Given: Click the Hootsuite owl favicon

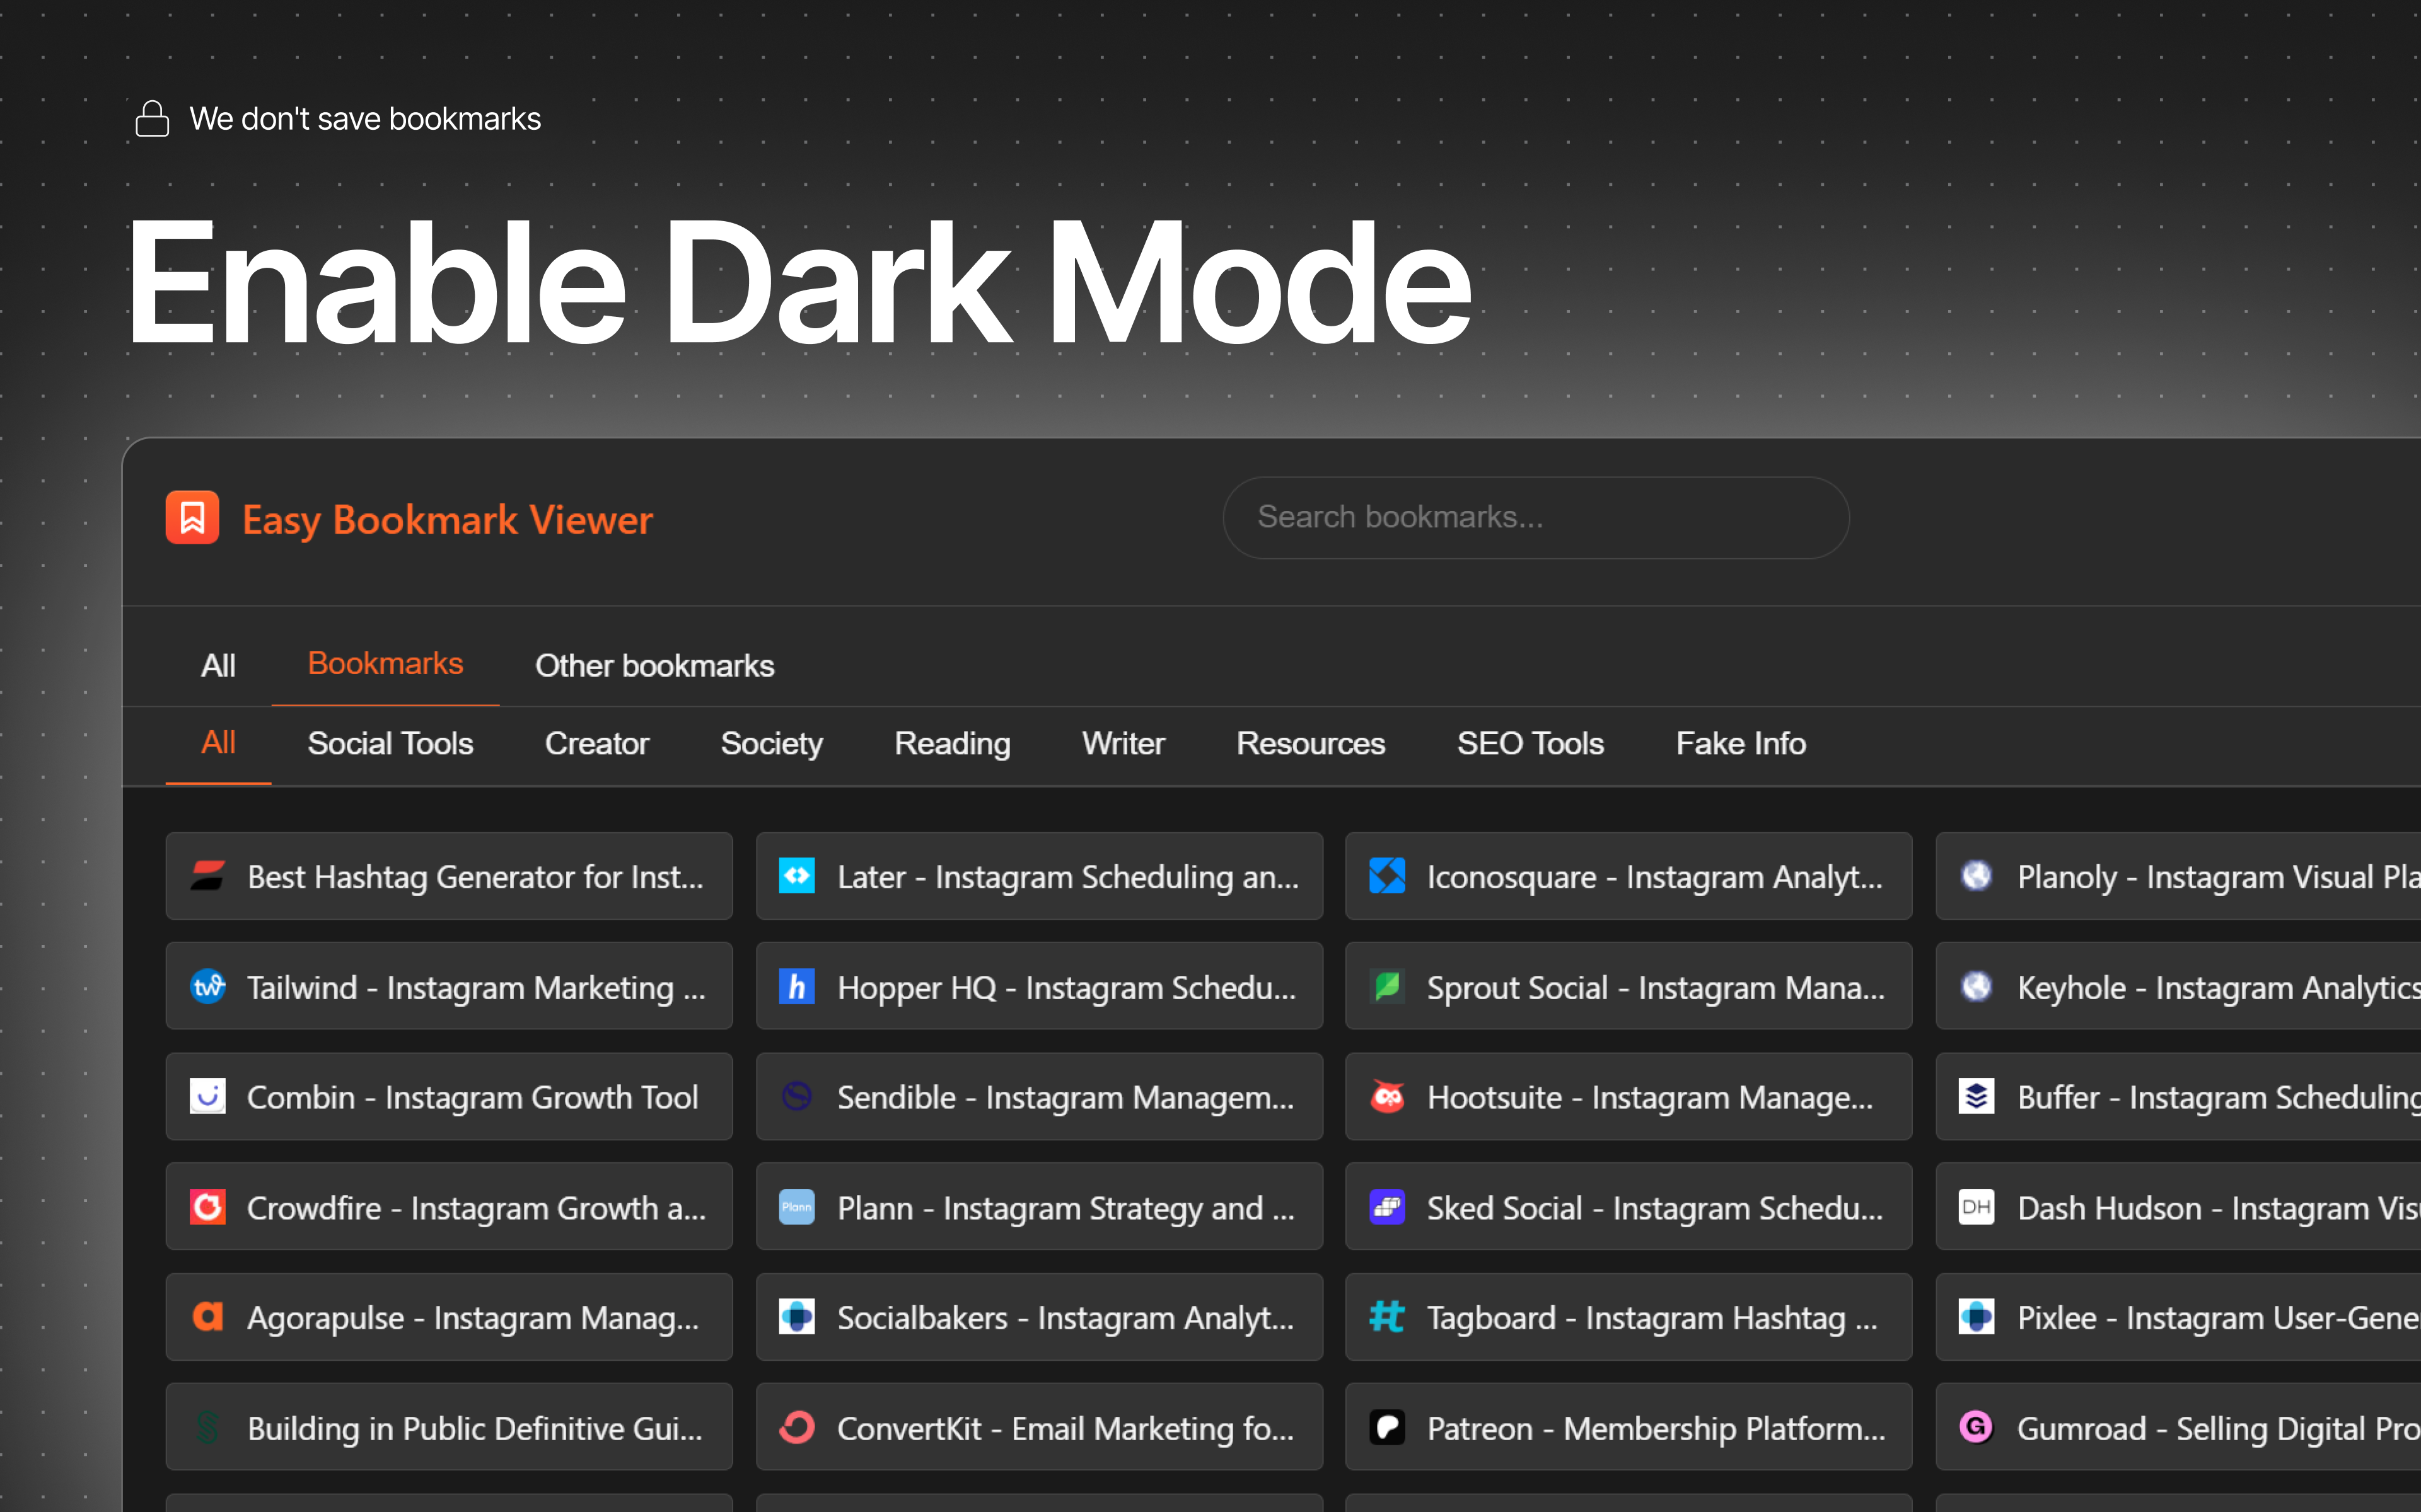Looking at the screenshot, I should 1386,1097.
